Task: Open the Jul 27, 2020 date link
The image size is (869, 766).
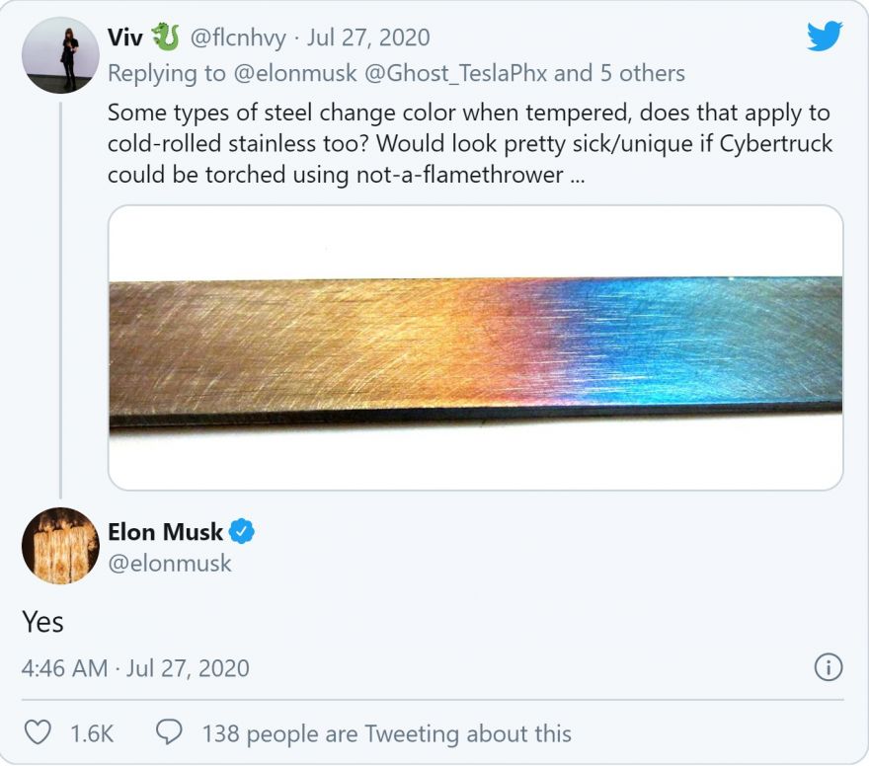Action: pos(368,38)
